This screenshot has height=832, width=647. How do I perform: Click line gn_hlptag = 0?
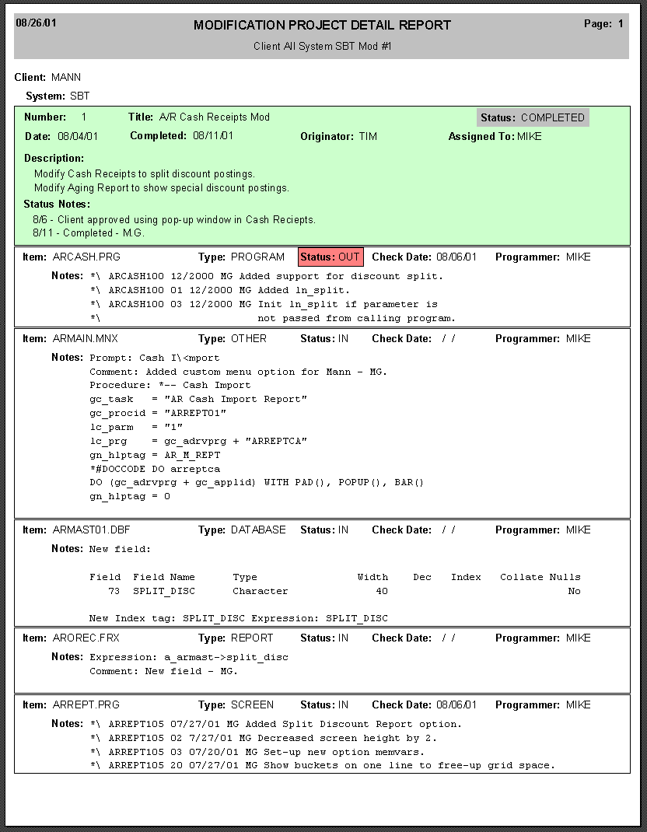coord(130,497)
